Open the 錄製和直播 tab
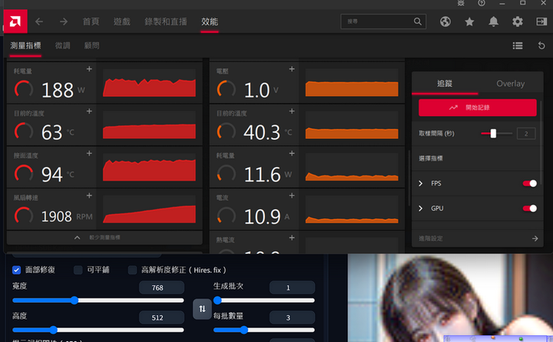 (x=166, y=22)
